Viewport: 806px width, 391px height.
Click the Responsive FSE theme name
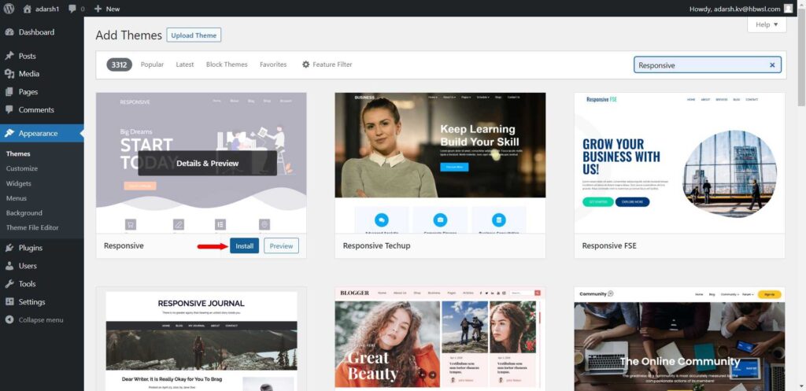[x=609, y=246]
